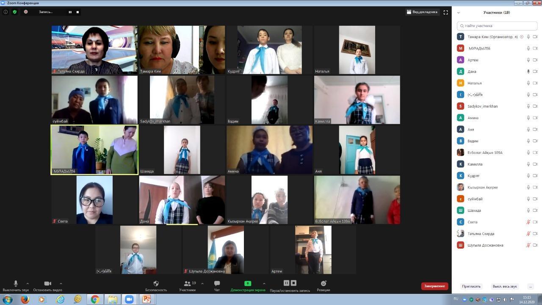Open Google Chrome from the taskbar
Screen dimensions: 542x305
click(x=95, y=299)
